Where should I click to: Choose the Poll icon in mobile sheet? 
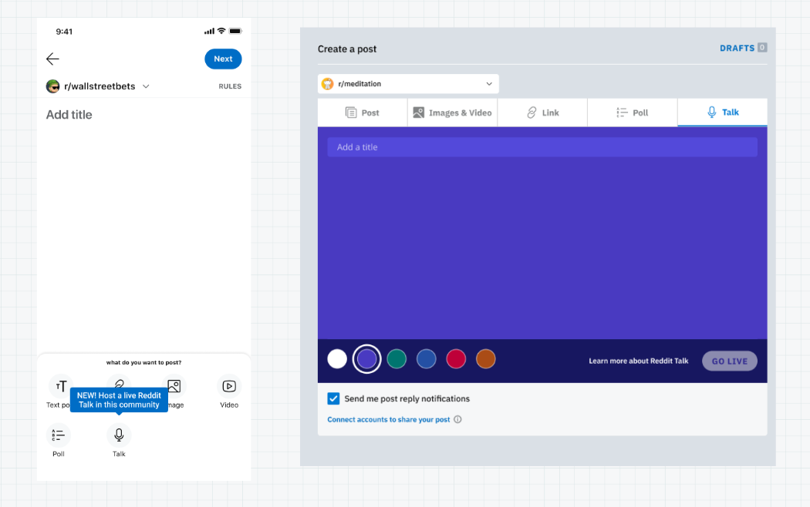(59, 435)
